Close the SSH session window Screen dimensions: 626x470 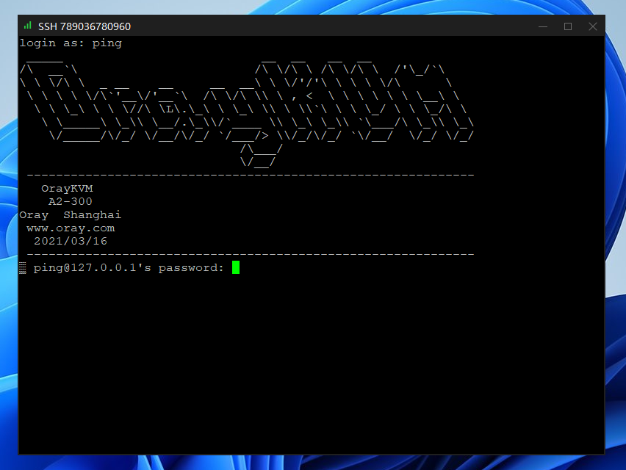coord(592,26)
